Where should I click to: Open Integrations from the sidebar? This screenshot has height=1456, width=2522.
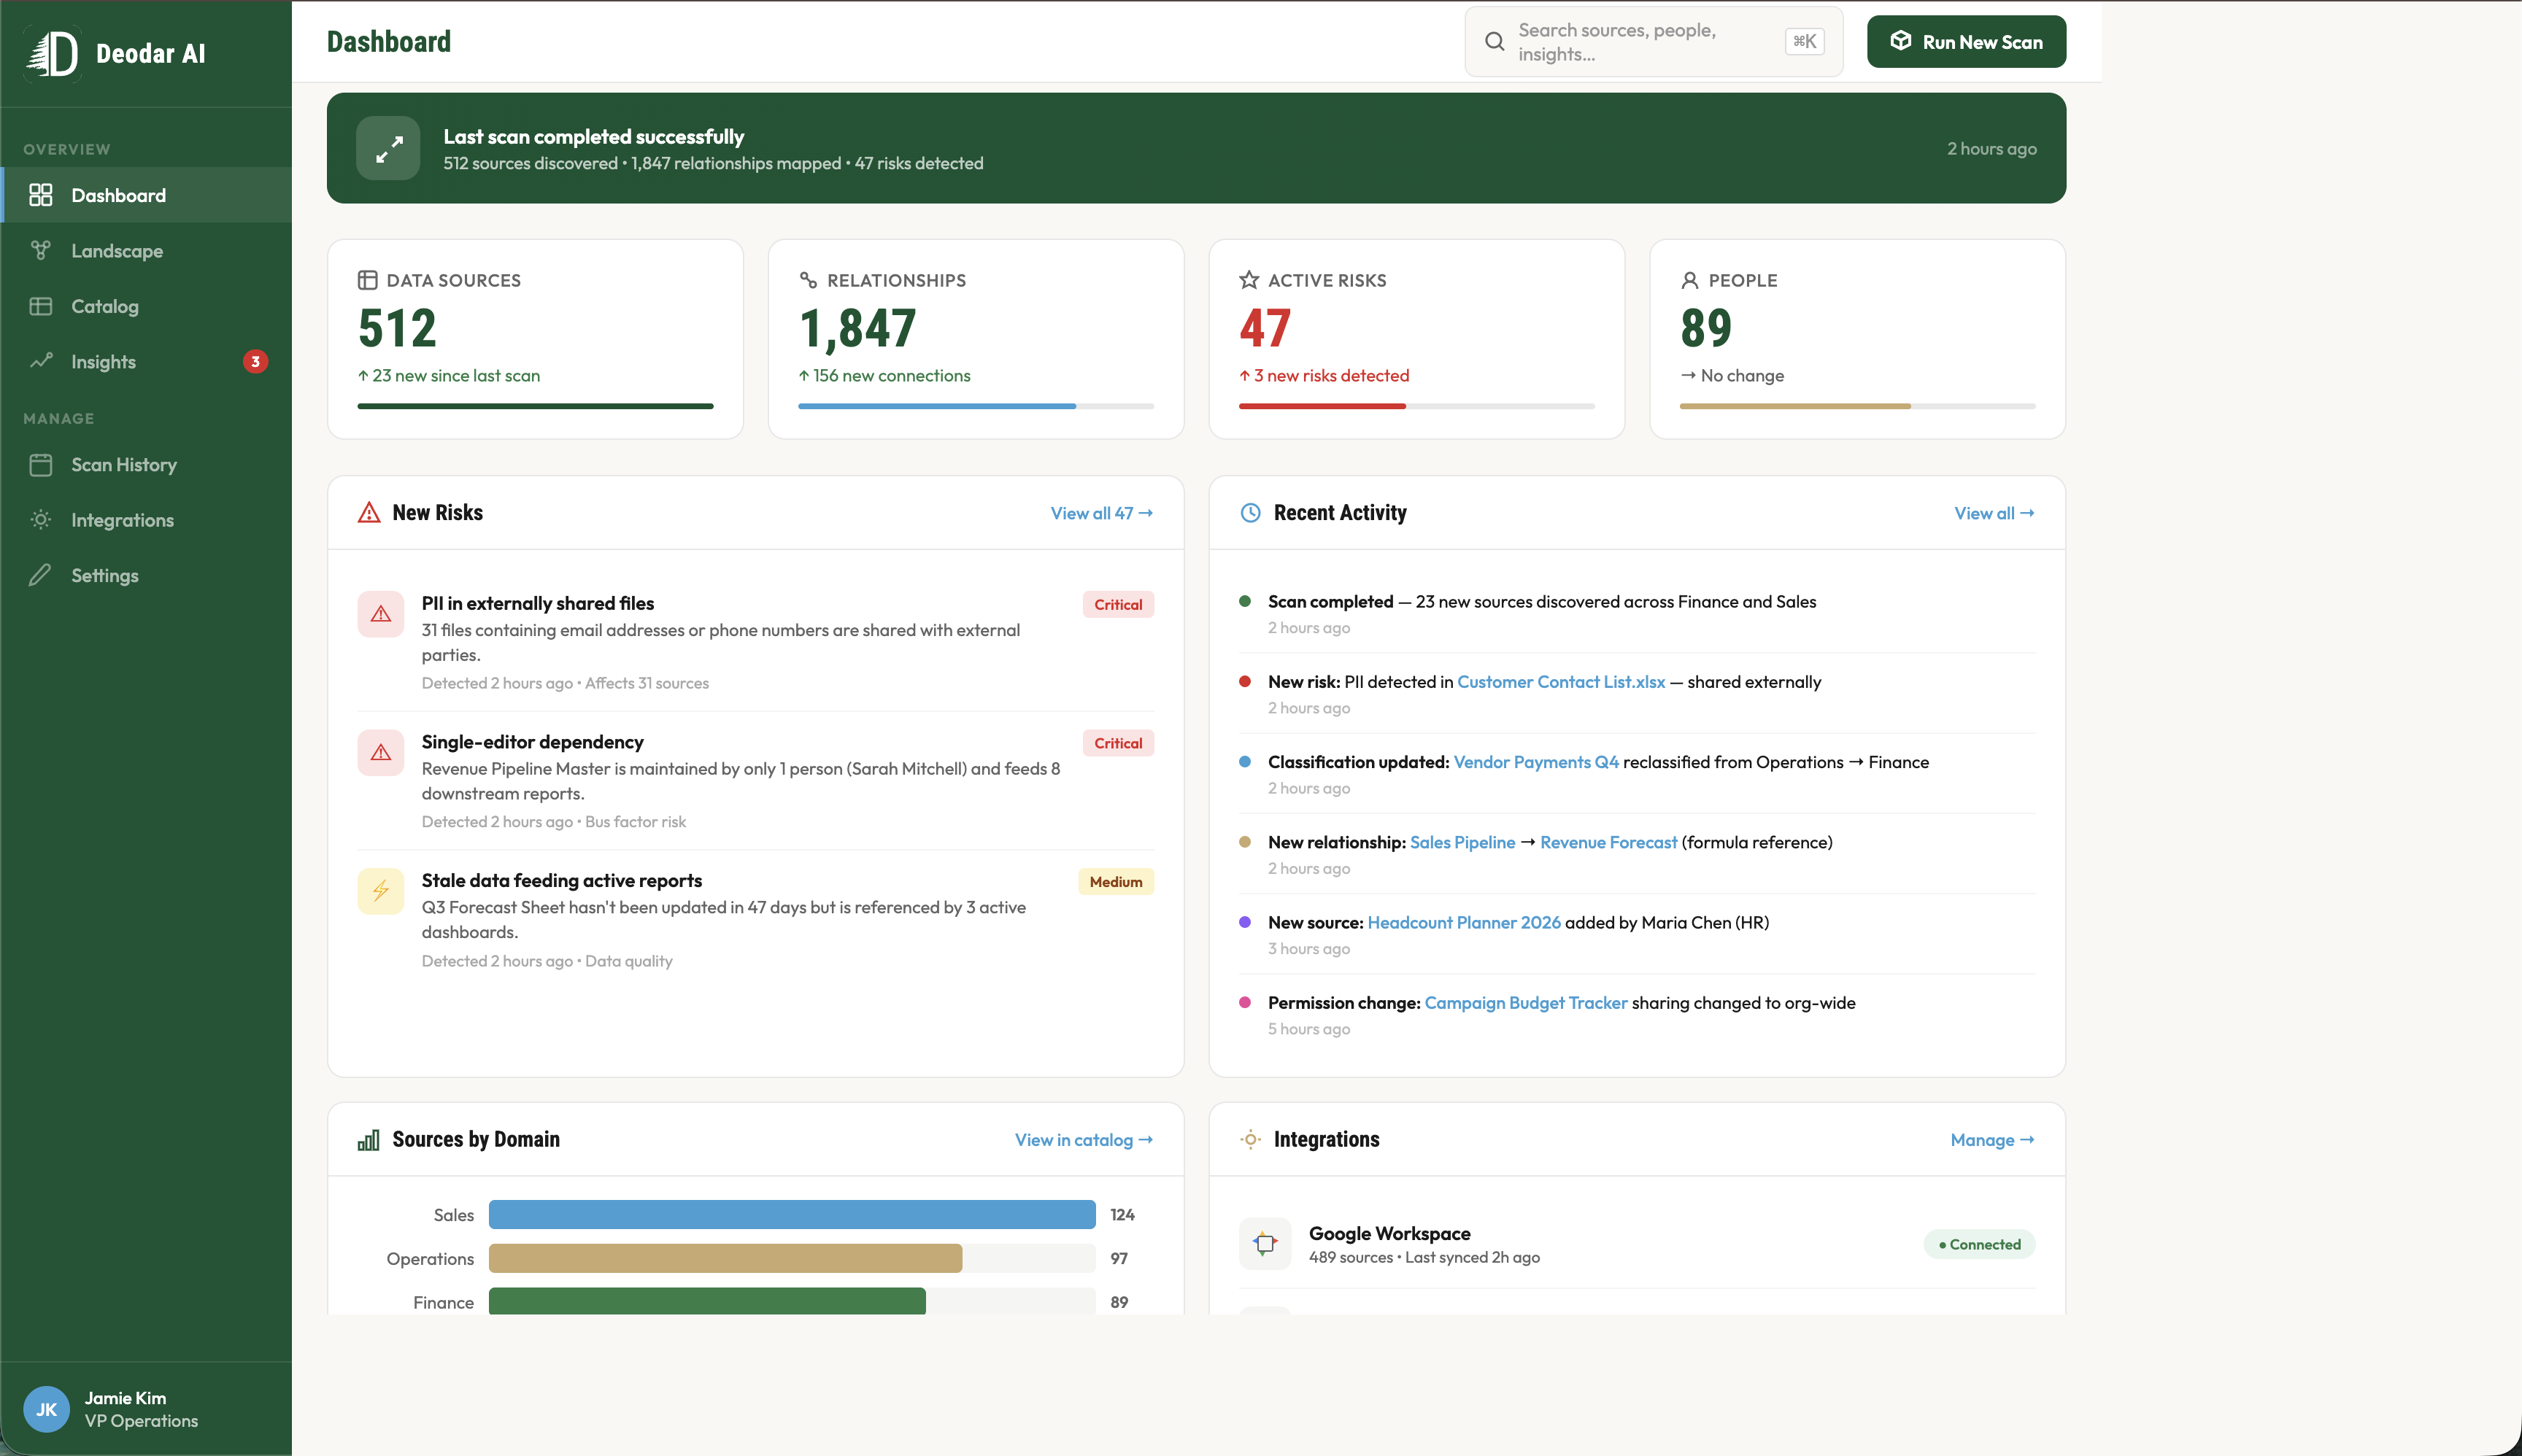pyautogui.click(x=122, y=519)
